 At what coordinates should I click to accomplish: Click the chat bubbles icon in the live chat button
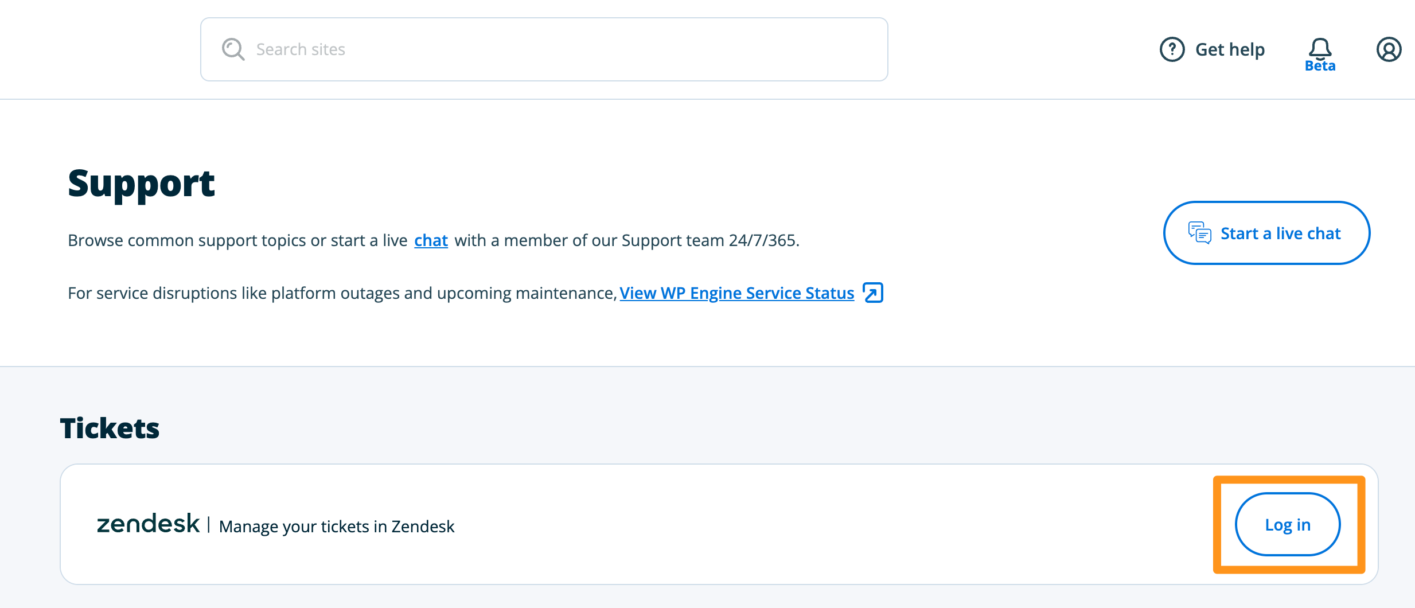pos(1199,233)
